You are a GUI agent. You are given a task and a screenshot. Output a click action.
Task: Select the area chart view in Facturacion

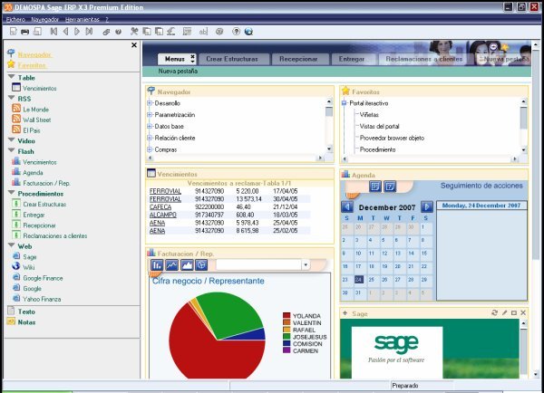click(187, 265)
